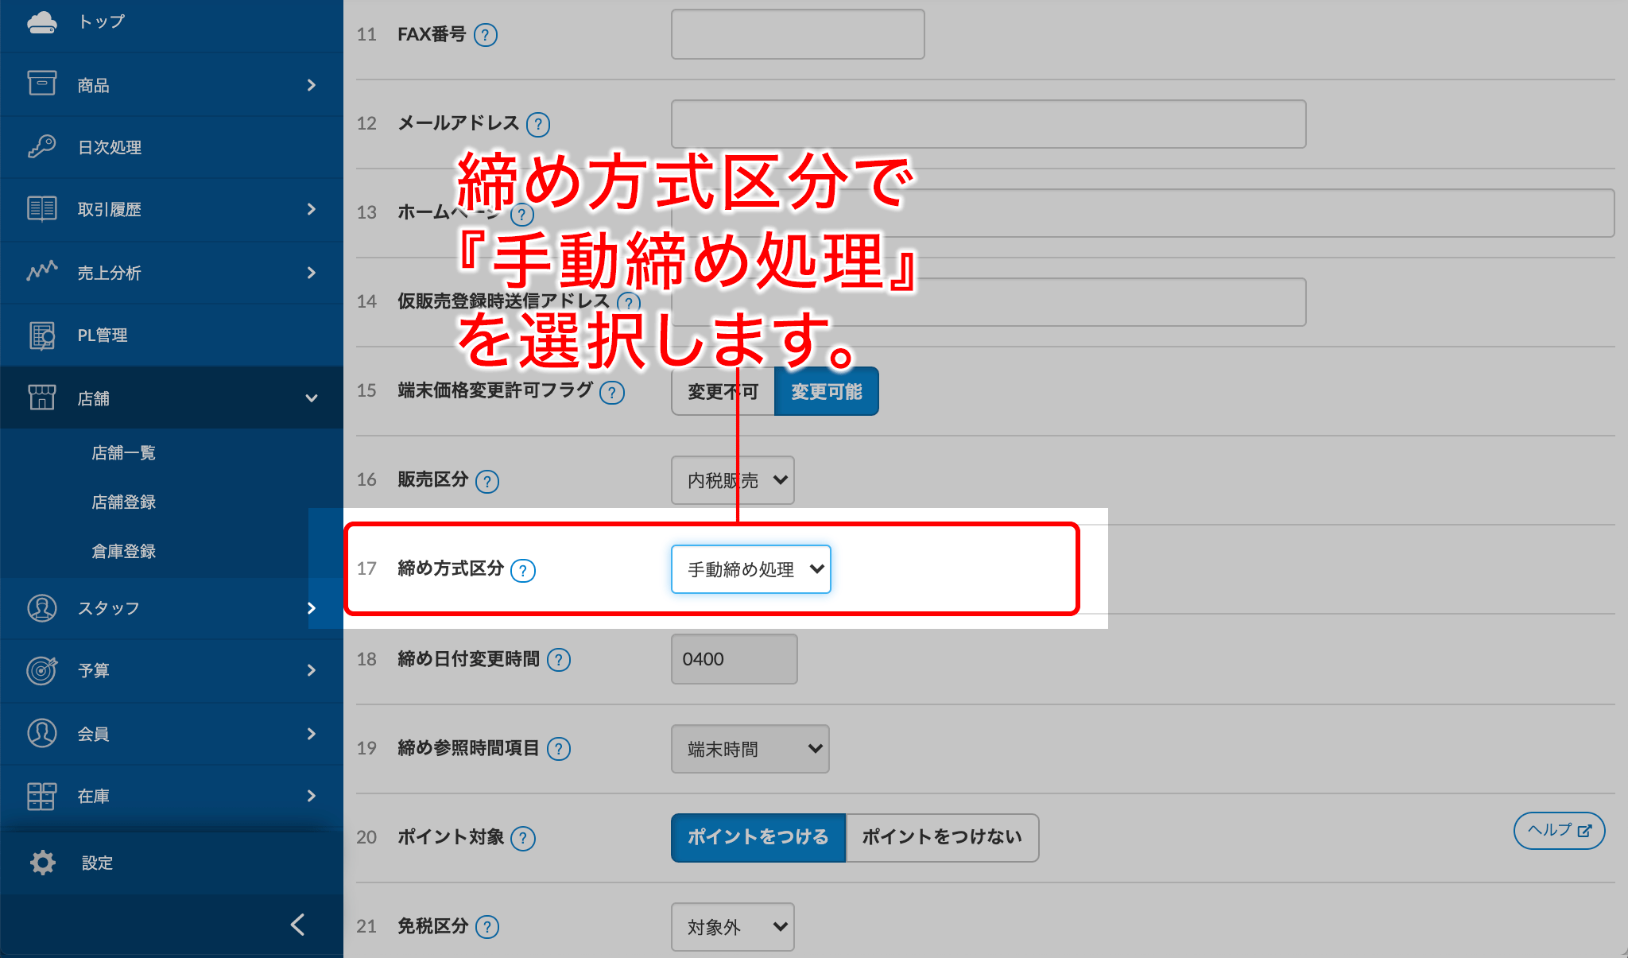Click the メールアドレス input field
The width and height of the screenshot is (1628, 958).
click(988, 124)
